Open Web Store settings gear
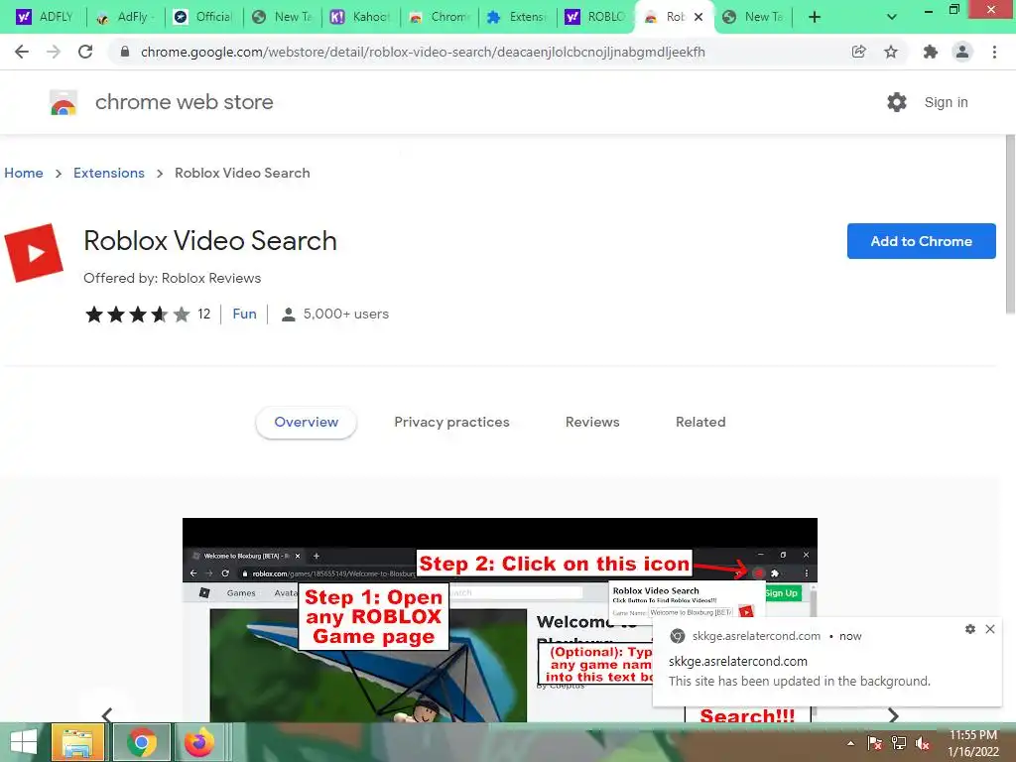Screen dimensions: 1016x762 point(897,102)
